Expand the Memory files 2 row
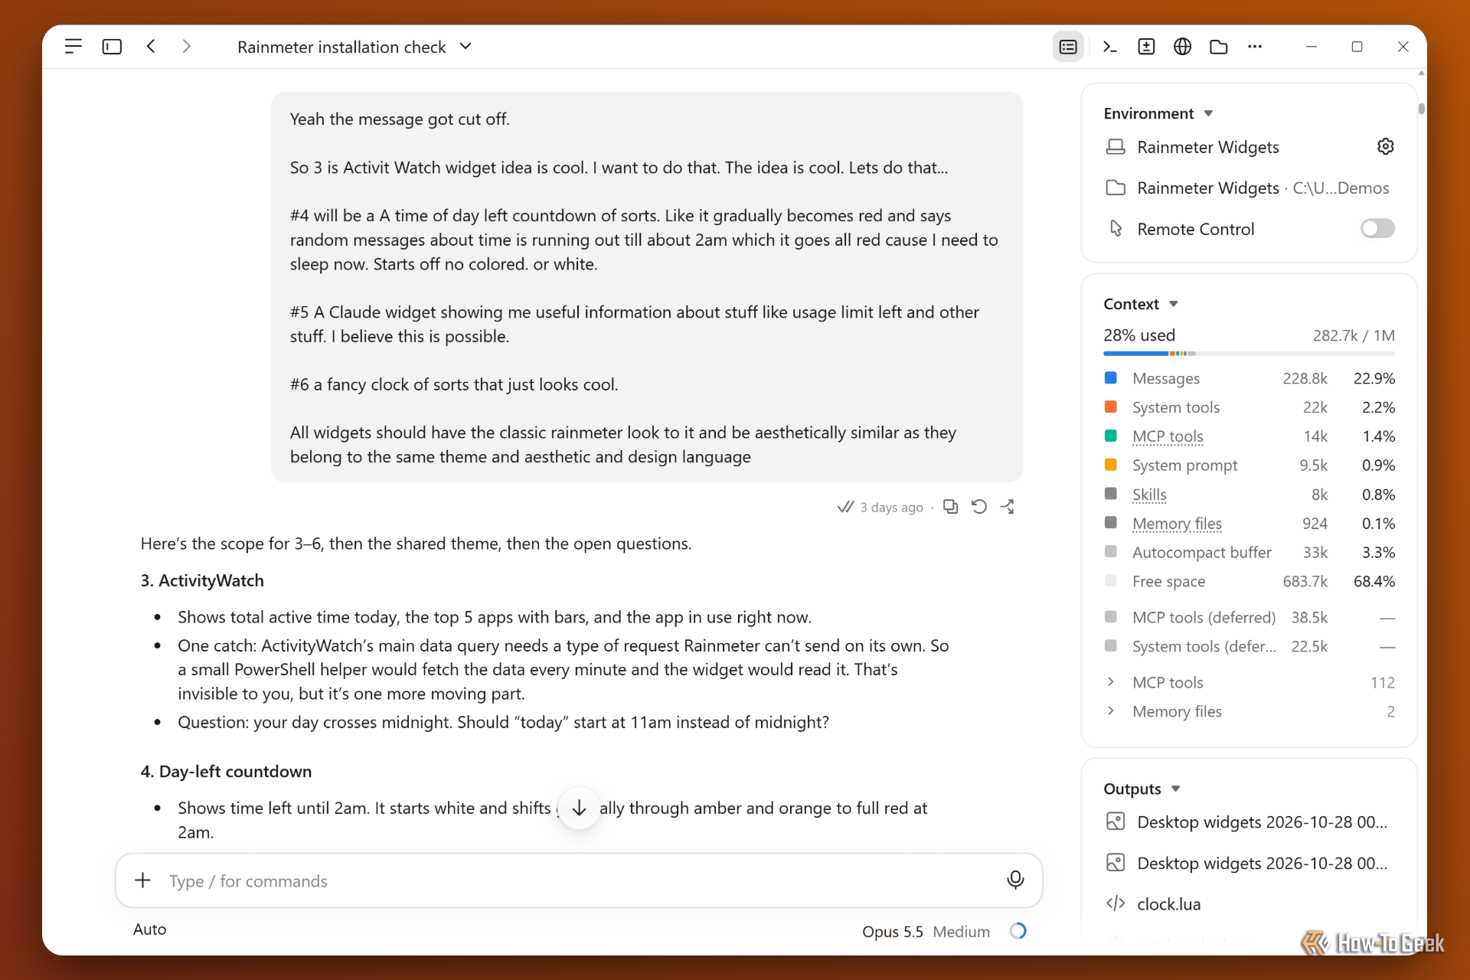The image size is (1470, 980). click(x=1249, y=711)
